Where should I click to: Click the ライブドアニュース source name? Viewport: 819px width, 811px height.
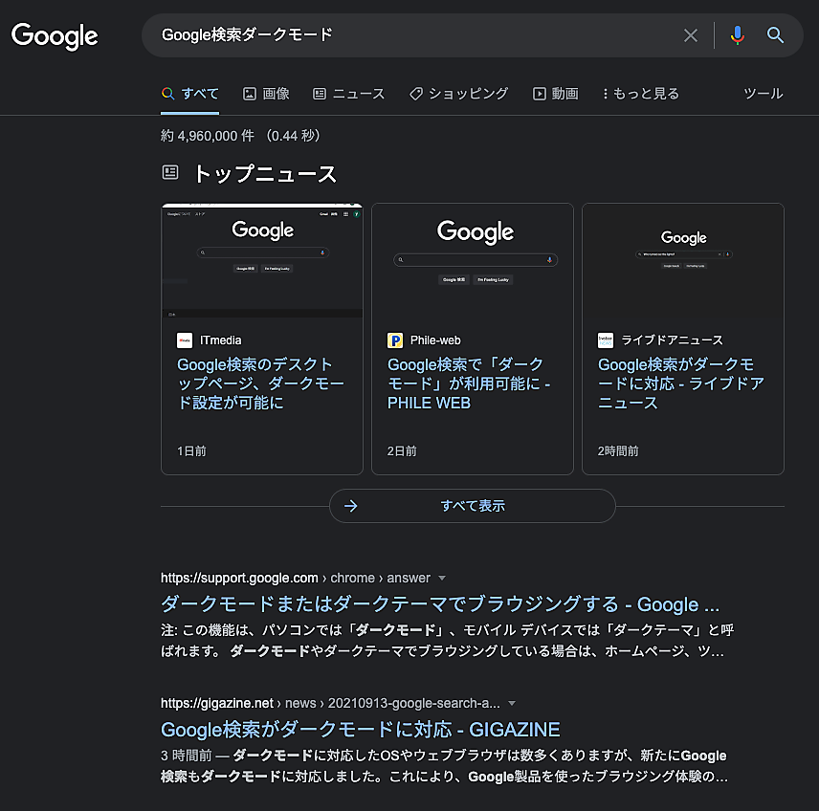pos(672,340)
